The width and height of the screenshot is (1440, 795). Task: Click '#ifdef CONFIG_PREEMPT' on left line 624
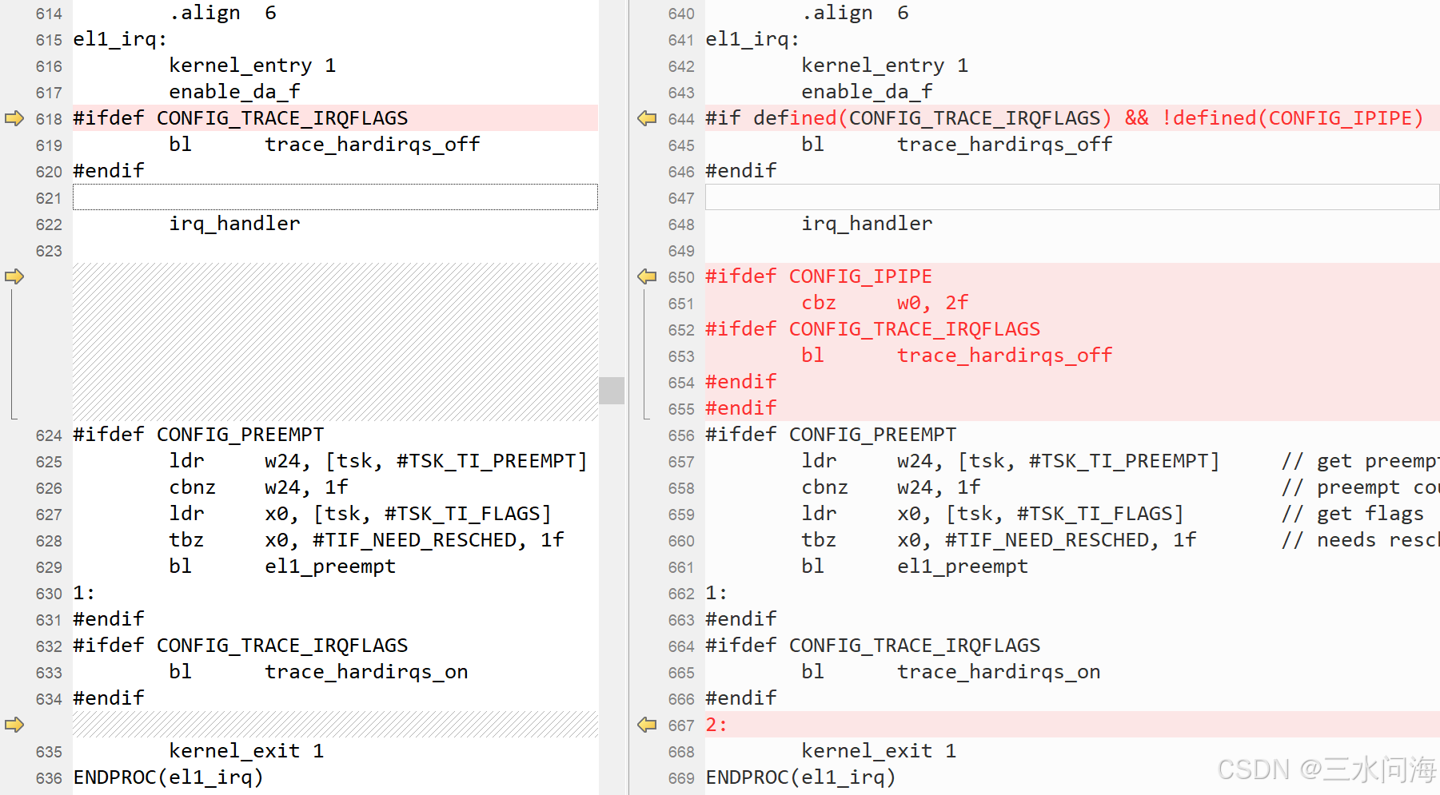click(x=199, y=435)
